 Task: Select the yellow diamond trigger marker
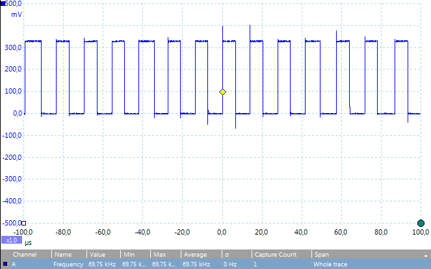222,92
